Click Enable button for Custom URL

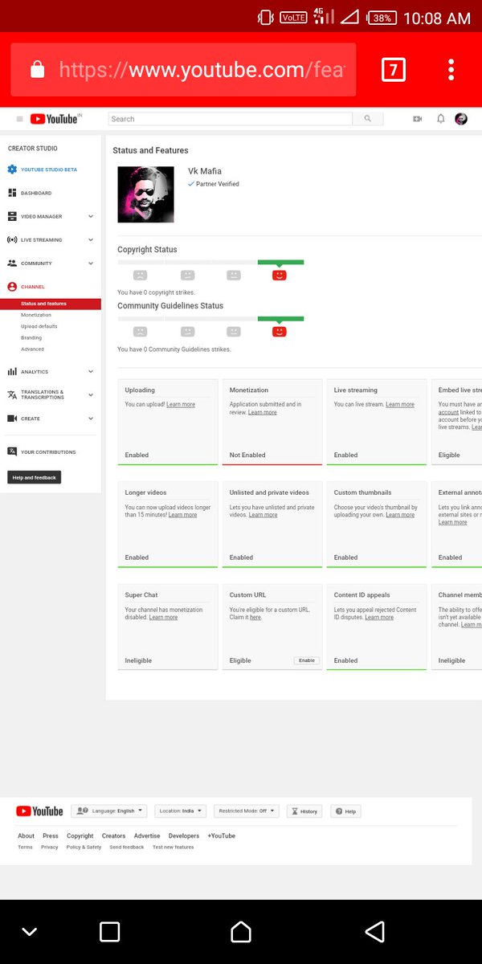[307, 660]
